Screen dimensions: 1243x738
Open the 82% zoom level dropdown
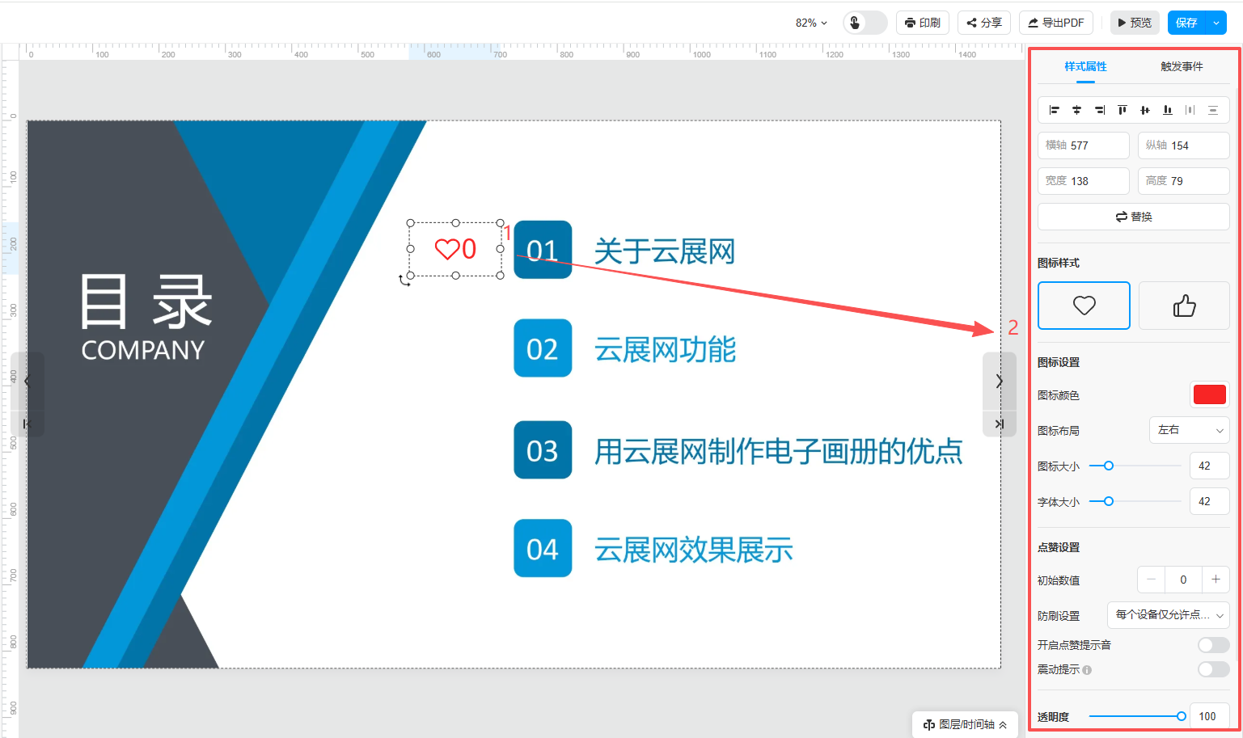click(x=811, y=23)
